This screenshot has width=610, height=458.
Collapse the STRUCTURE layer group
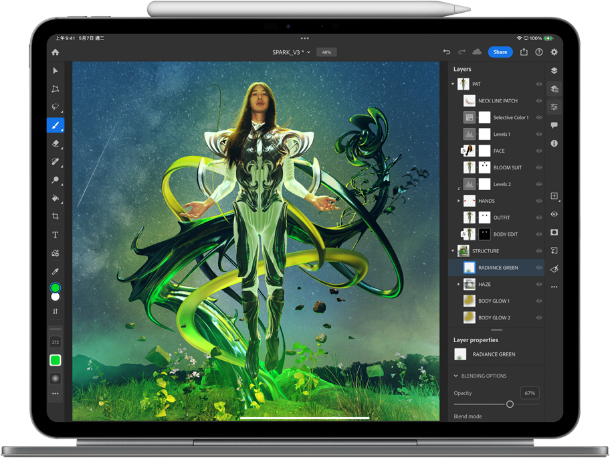coord(453,251)
